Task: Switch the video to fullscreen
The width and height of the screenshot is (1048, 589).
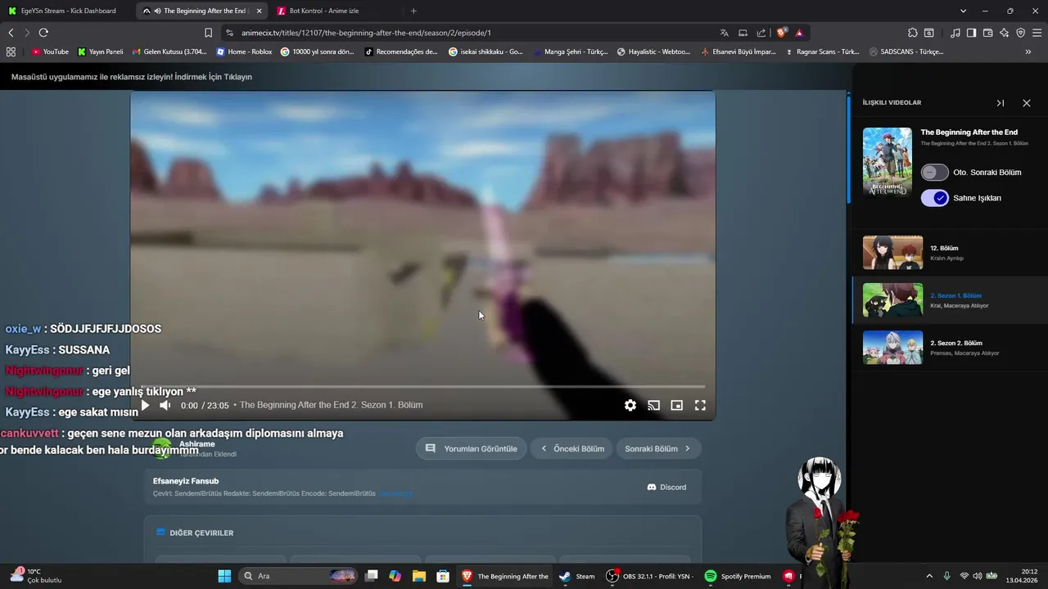Action: tap(700, 405)
